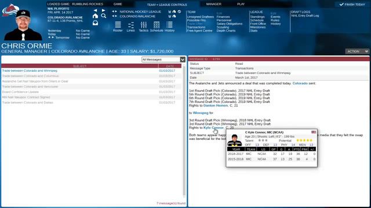Open Danton Heinen player link
The height and width of the screenshot is (208, 371).
point(216,105)
